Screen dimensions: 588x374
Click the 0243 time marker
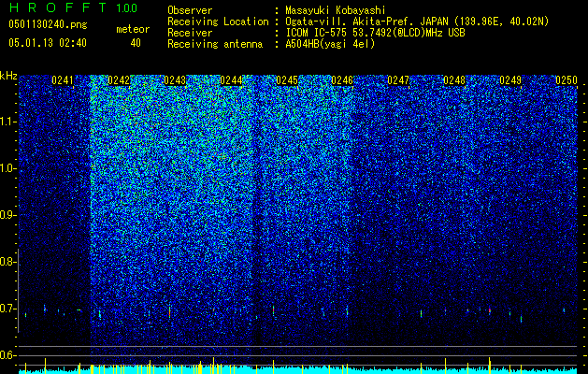click(175, 80)
